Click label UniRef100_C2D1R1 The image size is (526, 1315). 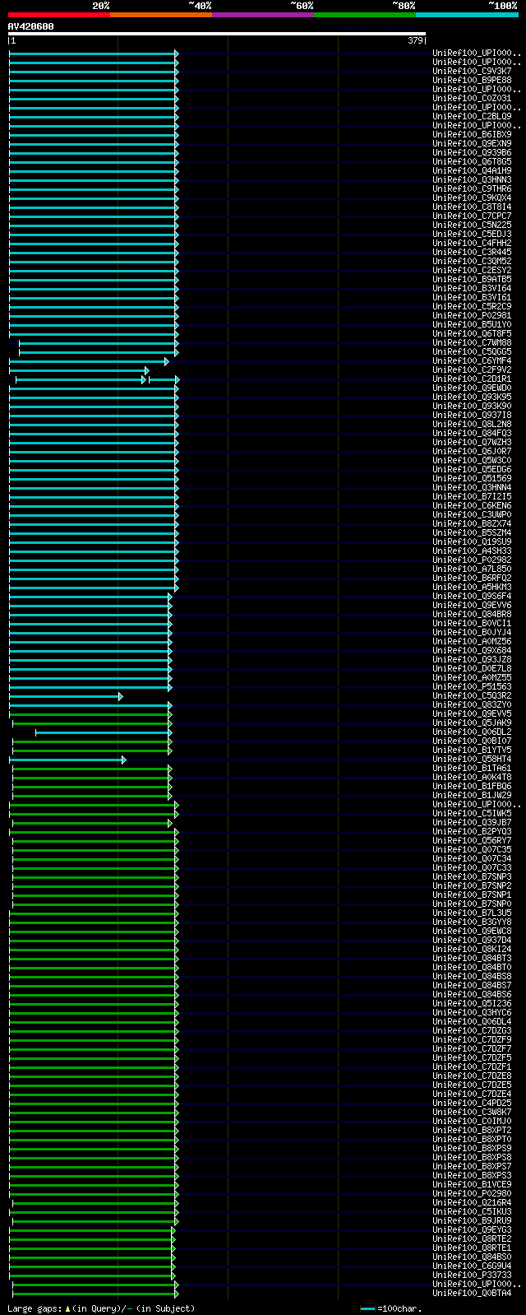pyautogui.click(x=472, y=379)
